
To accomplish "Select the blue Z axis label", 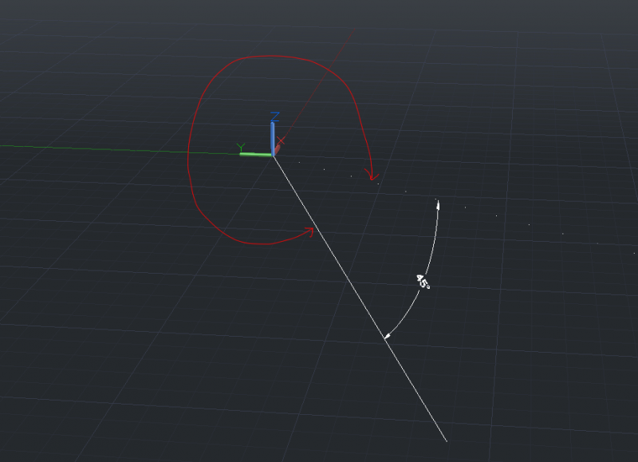I will tap(275, 116).
